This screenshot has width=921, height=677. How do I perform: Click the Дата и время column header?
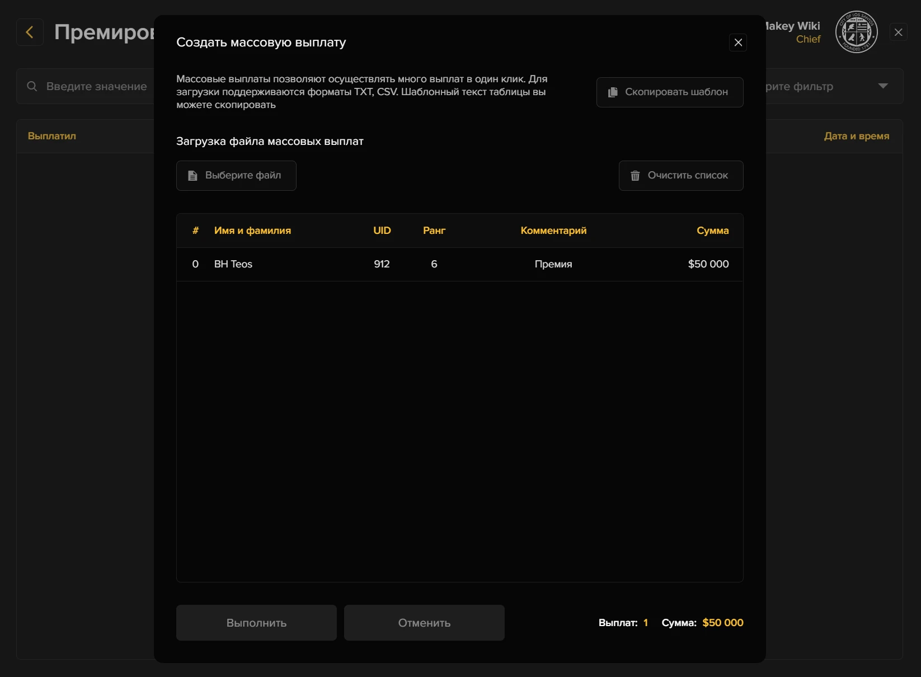pos(856,136)
